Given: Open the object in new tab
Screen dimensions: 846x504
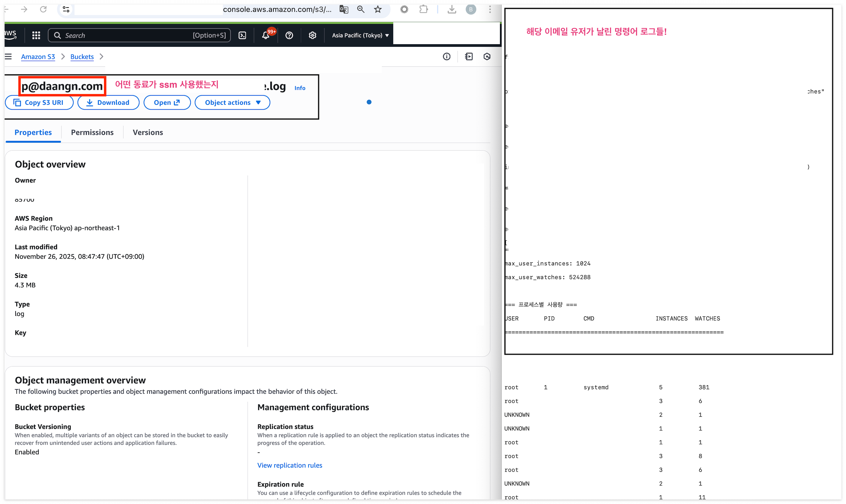Looking at the screenshot, I should [x=167, y=102].
